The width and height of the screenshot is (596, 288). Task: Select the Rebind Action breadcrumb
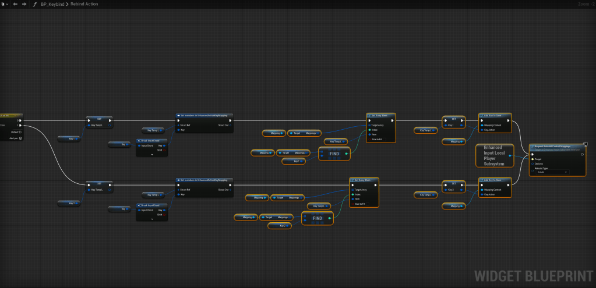pos(84,4)
